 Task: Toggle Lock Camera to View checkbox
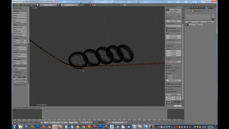[x=167, y=31]
